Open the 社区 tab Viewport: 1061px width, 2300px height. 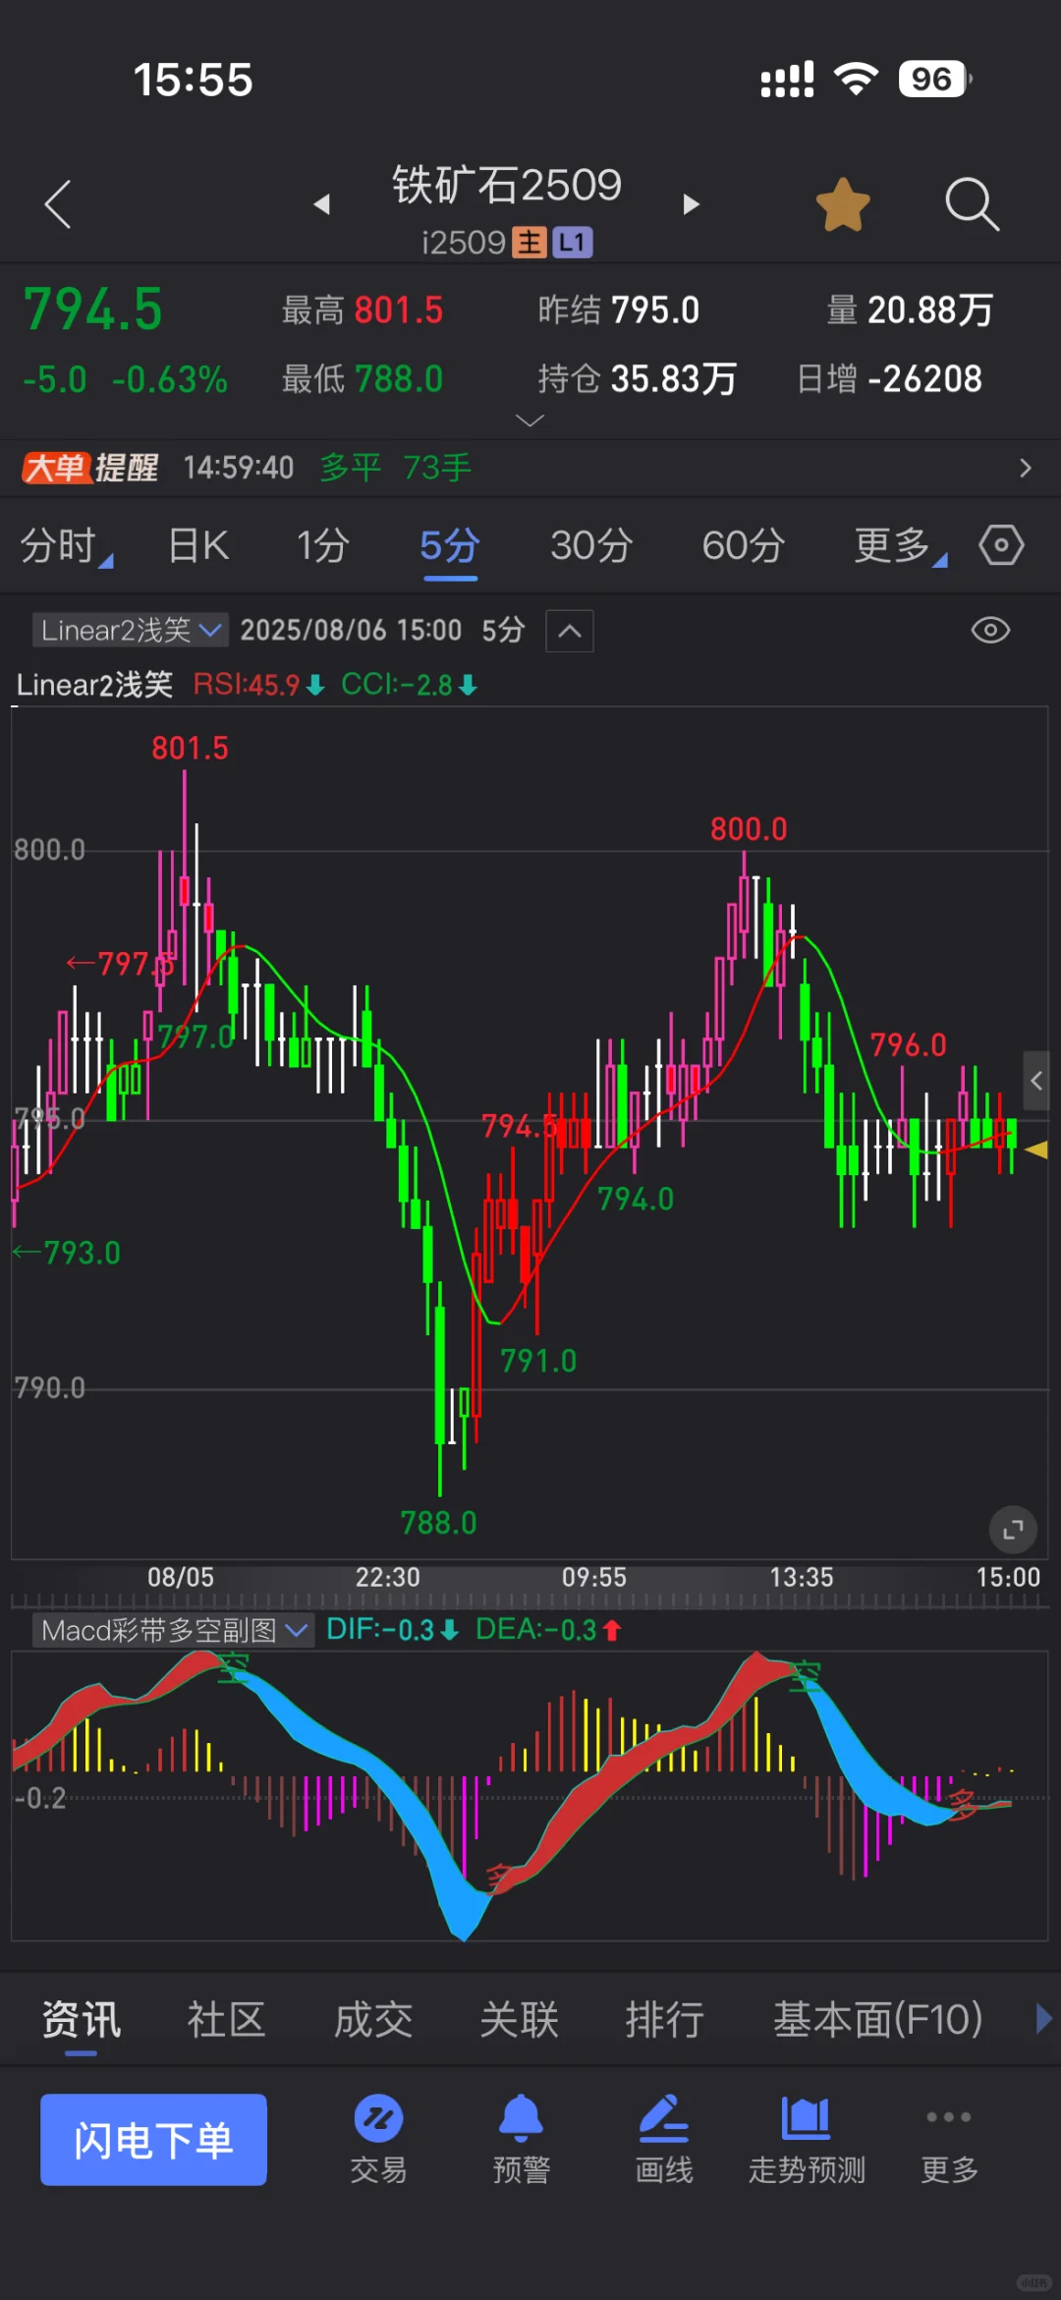227,2021
